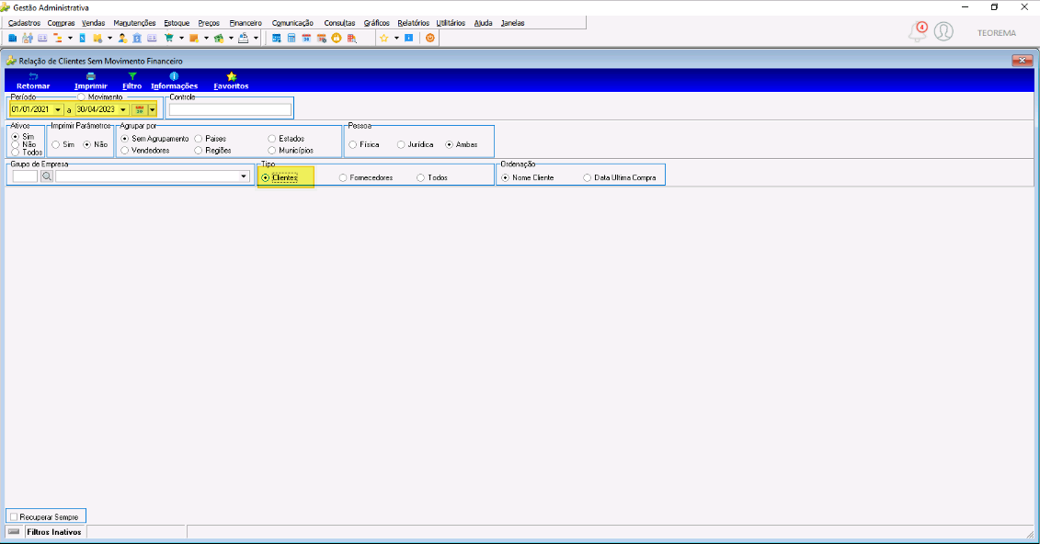Viewport: 1040px width, 544px height.
Task: Open the blue calendar grid icon
Action: pyautogui.click(x=277, y=38)
